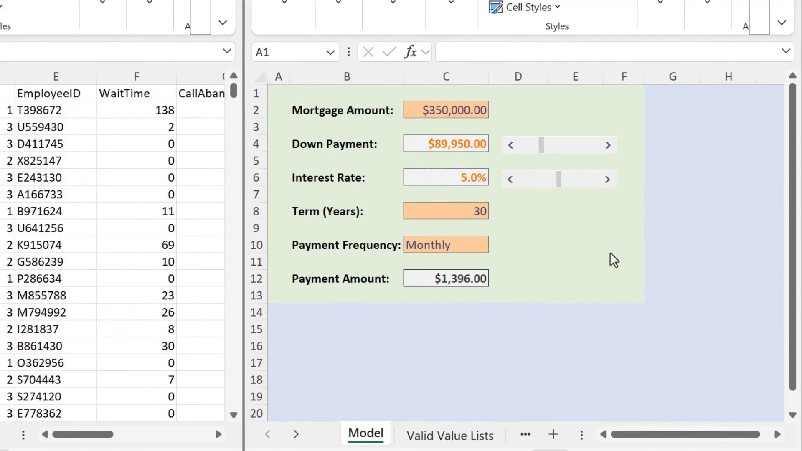
Task: Click the Mortgage Amount input field
Action: [446, 109]
